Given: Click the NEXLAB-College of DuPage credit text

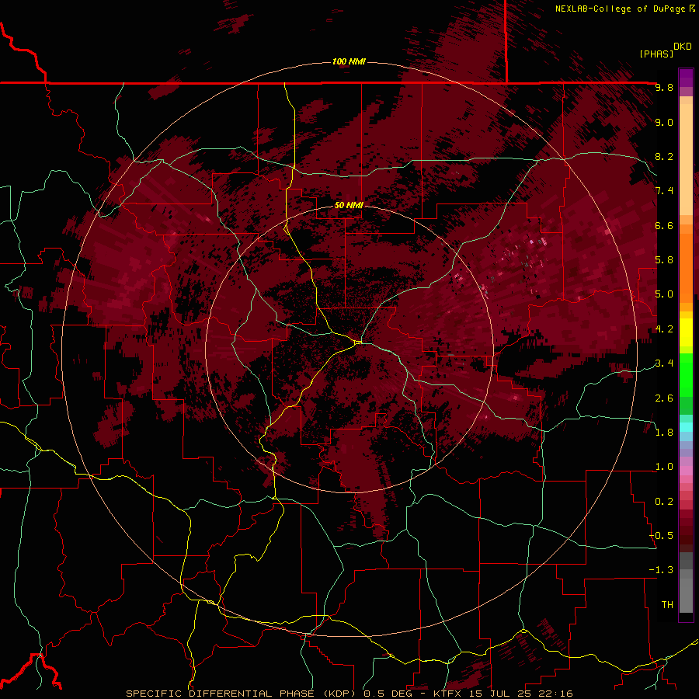Looking at the screenshot, I should click(621, 9).
